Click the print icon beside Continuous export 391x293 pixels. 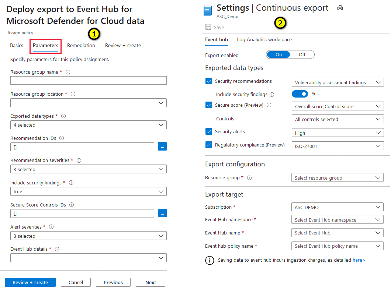tap(340, 8)
